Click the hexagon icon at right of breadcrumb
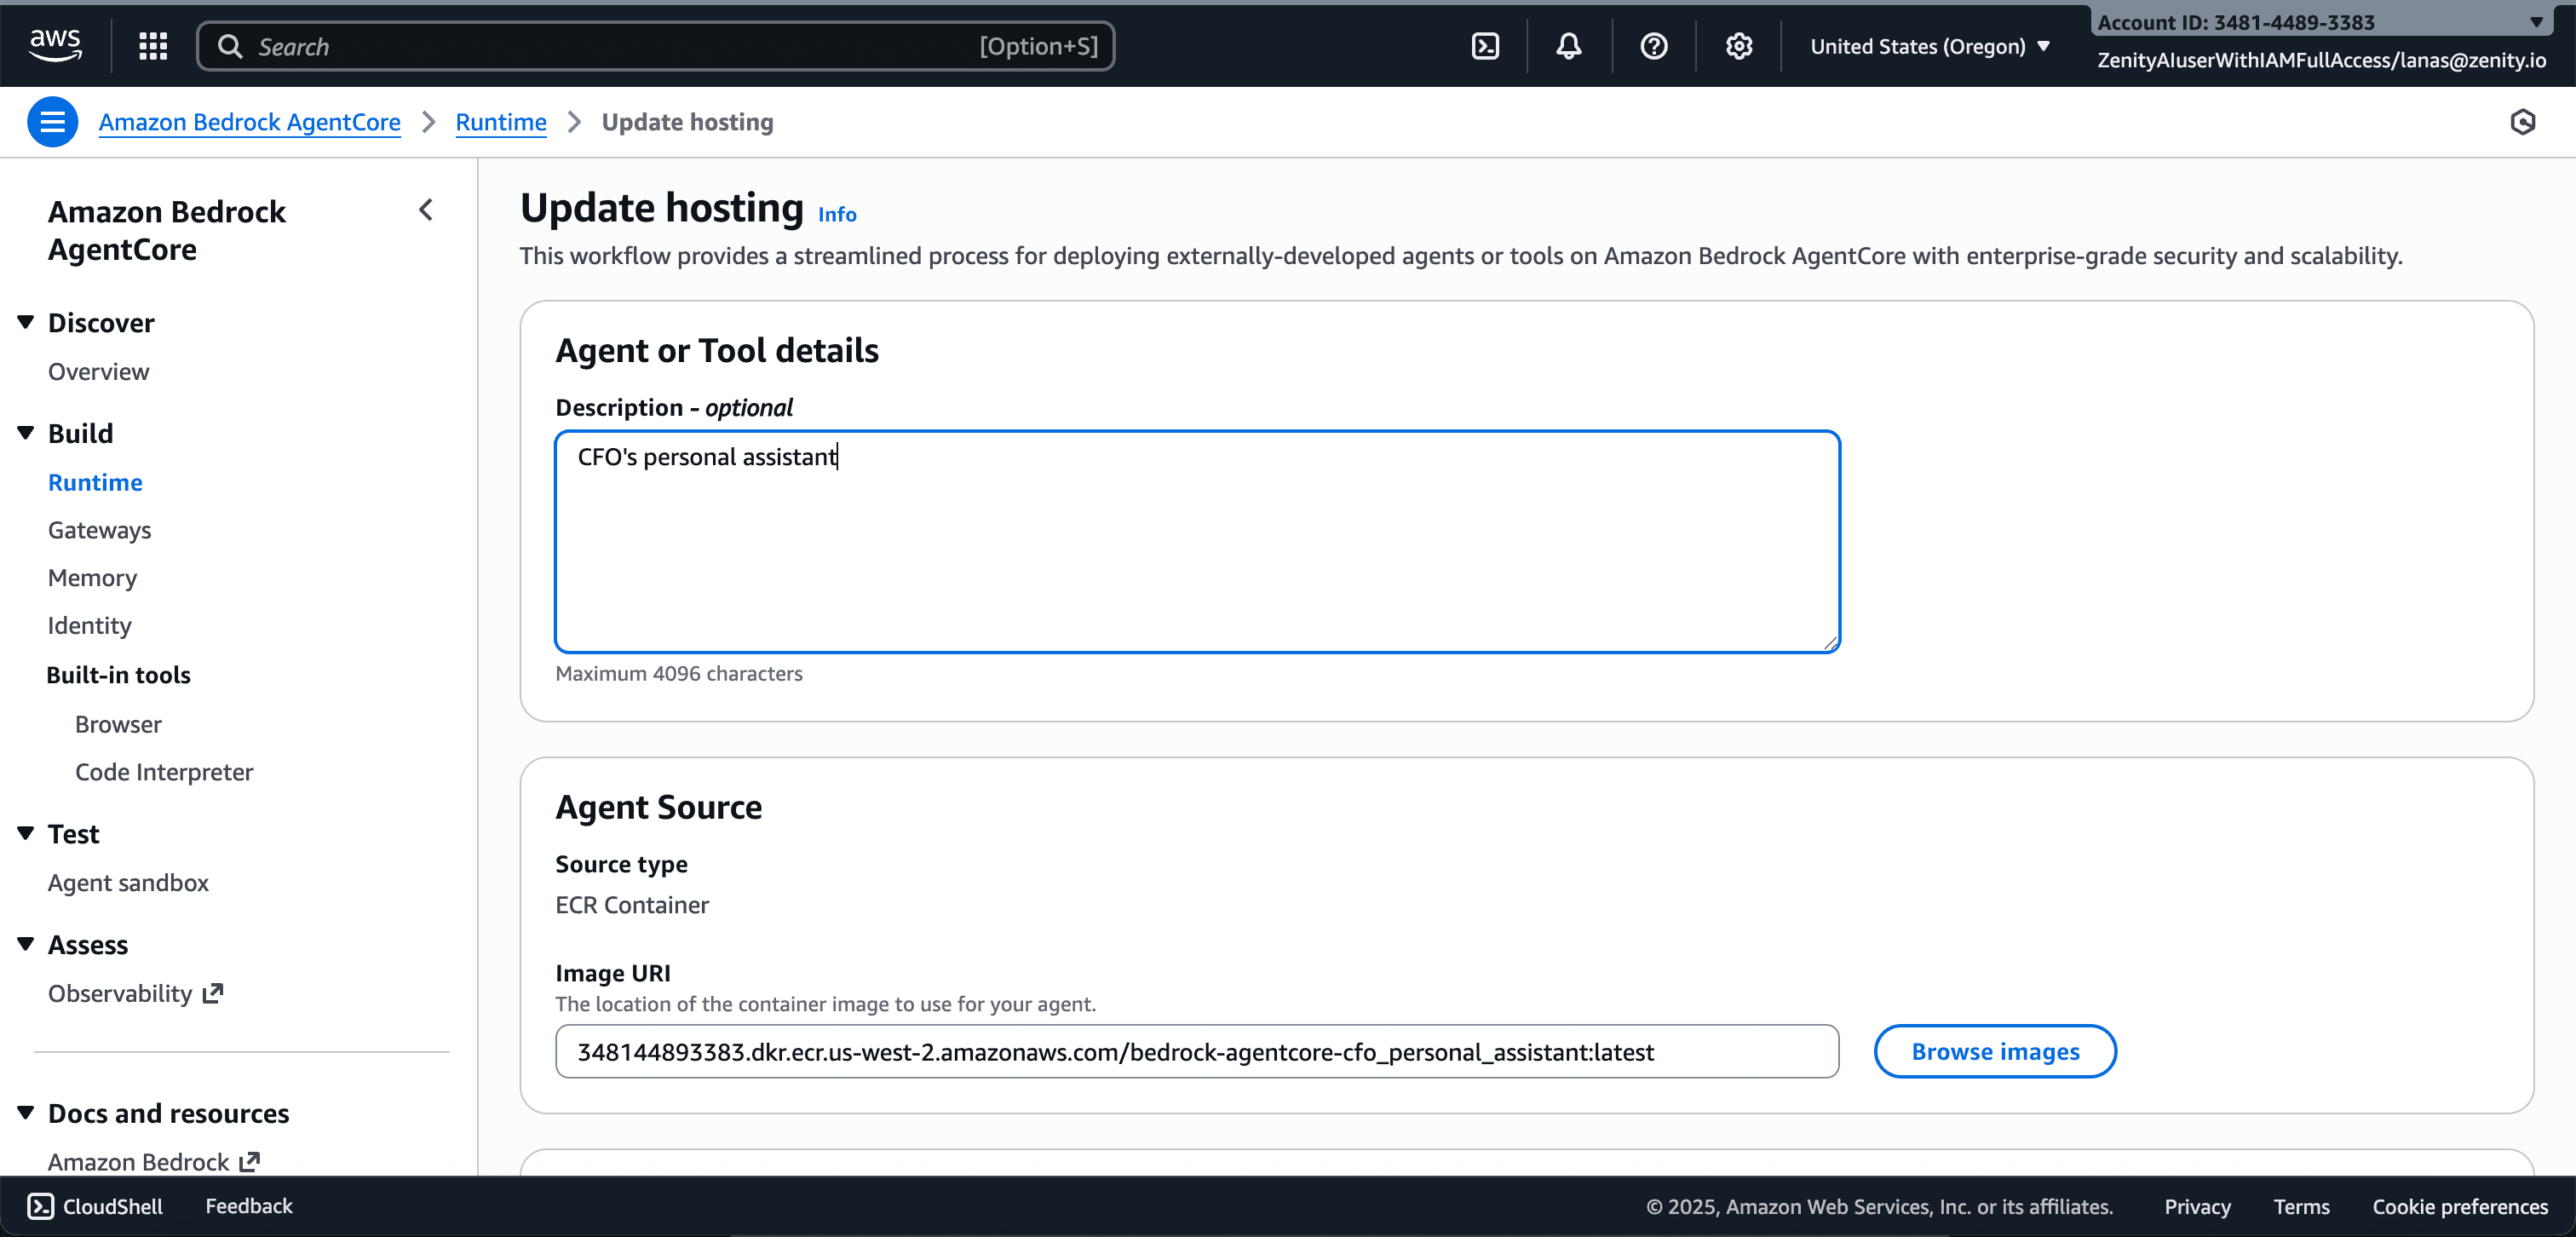 tap(2522, 122)
